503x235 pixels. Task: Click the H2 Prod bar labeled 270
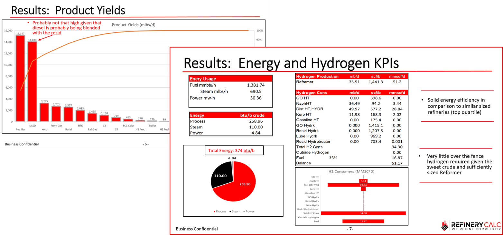pos(140,121)
